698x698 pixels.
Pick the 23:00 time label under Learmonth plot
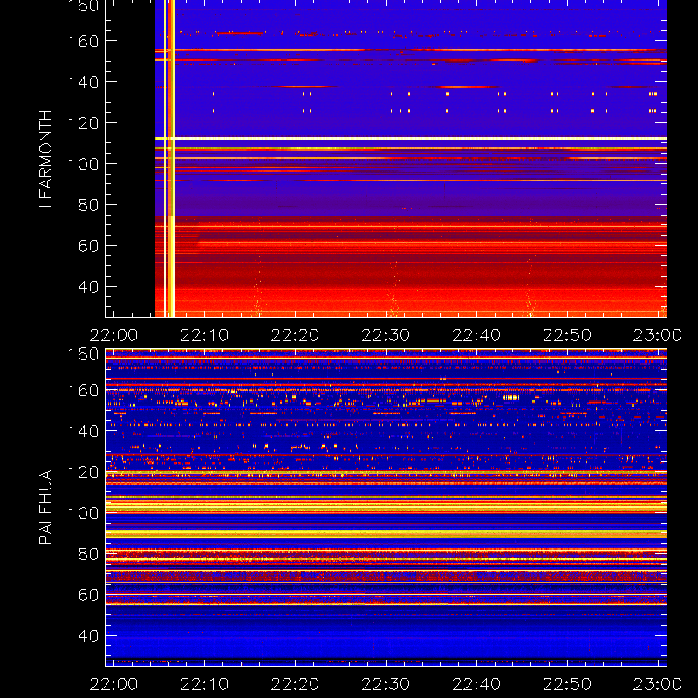[658, 335]
